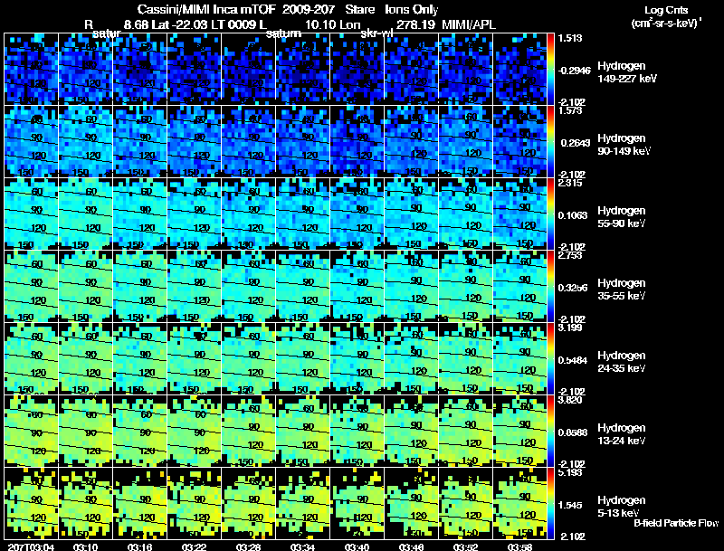Select the 03:40 panel in 90-149 keV row

tap(357, 141)
